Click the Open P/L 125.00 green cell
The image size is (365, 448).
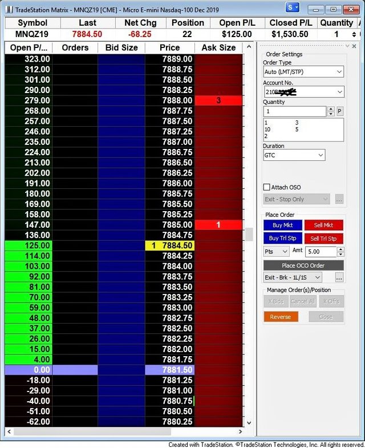tap(29, 245)
